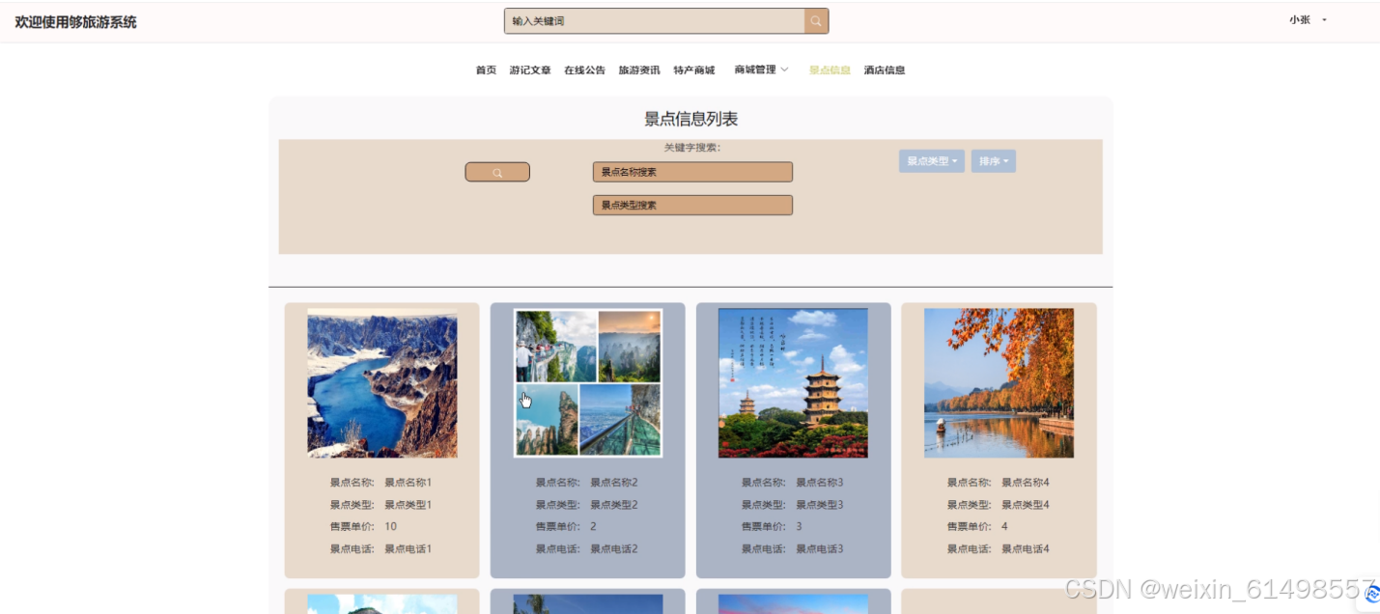Open 旅游资讯 menu item
This screenshot has width=1380, height=614.
(639, 70)
